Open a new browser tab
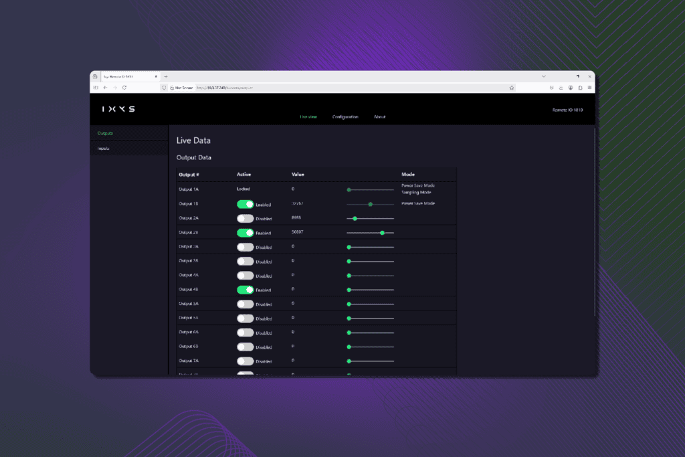The width and height of the screenshot is (685, 457). [166, 76]
